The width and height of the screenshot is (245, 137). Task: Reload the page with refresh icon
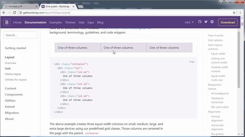15,13
